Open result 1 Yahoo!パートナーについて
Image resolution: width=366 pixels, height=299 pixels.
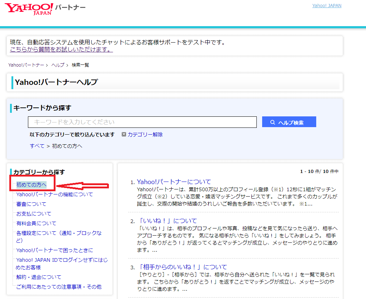174,182
